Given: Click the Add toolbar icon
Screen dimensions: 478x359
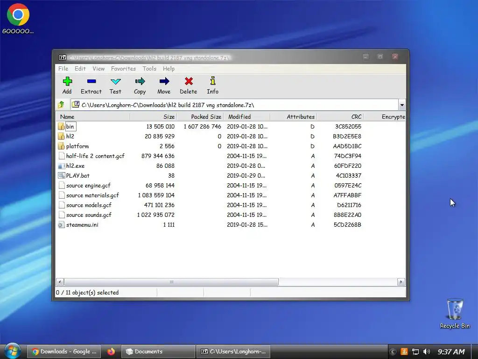Looking at the screenshot, I should click(67, 81).
